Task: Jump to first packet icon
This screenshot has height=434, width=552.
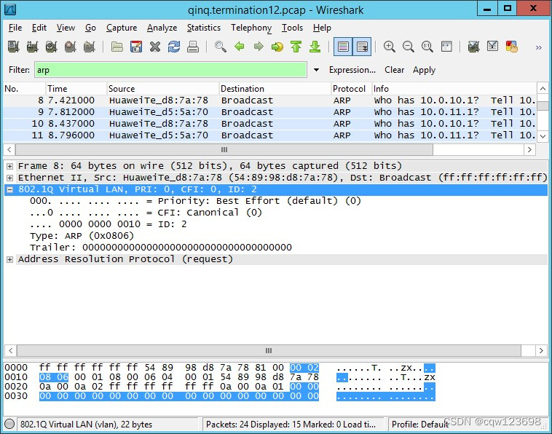Action: [296, 47]
